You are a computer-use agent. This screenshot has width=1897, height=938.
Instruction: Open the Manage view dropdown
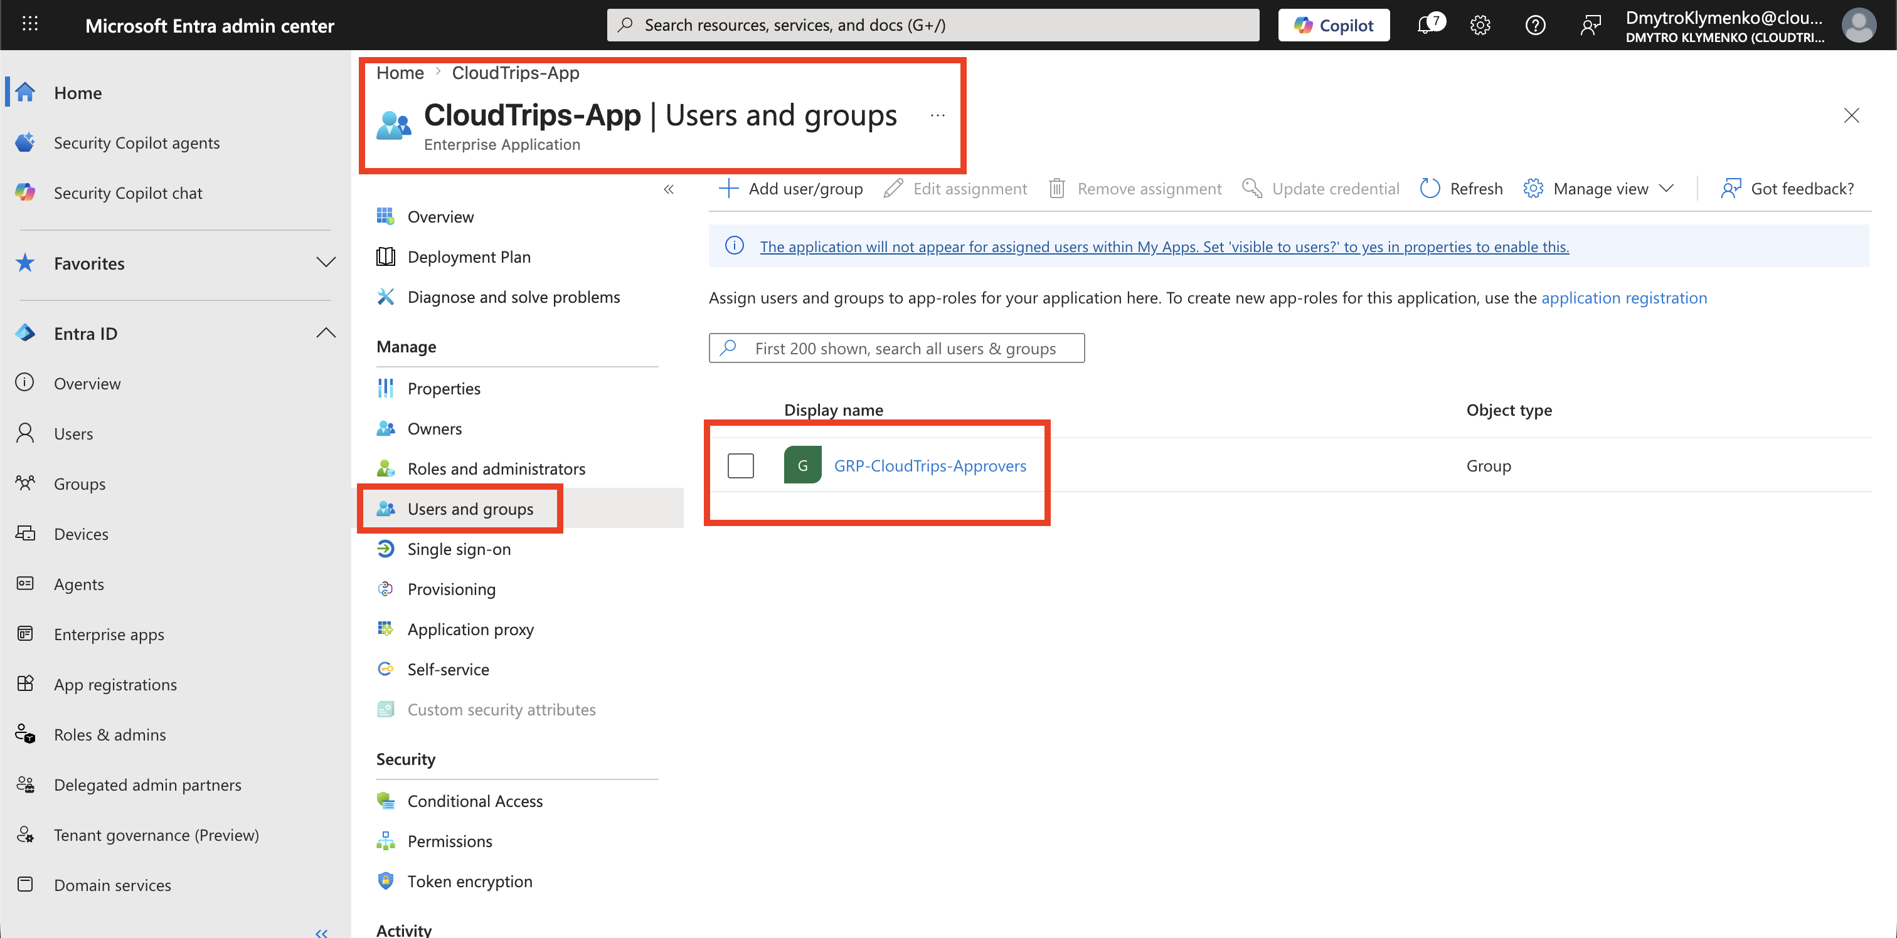point(1599,189)
